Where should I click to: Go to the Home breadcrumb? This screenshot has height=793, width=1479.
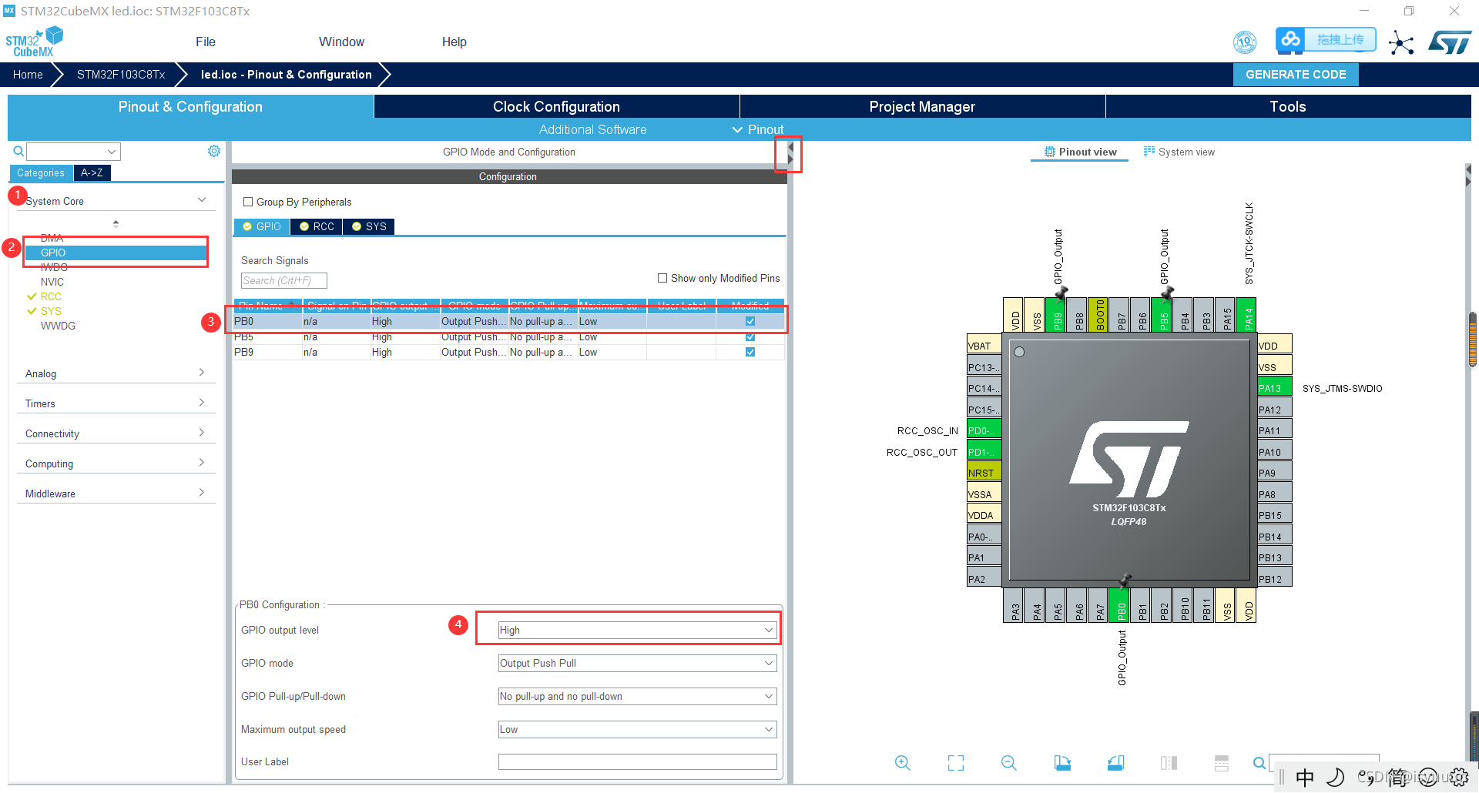point(28,75)
